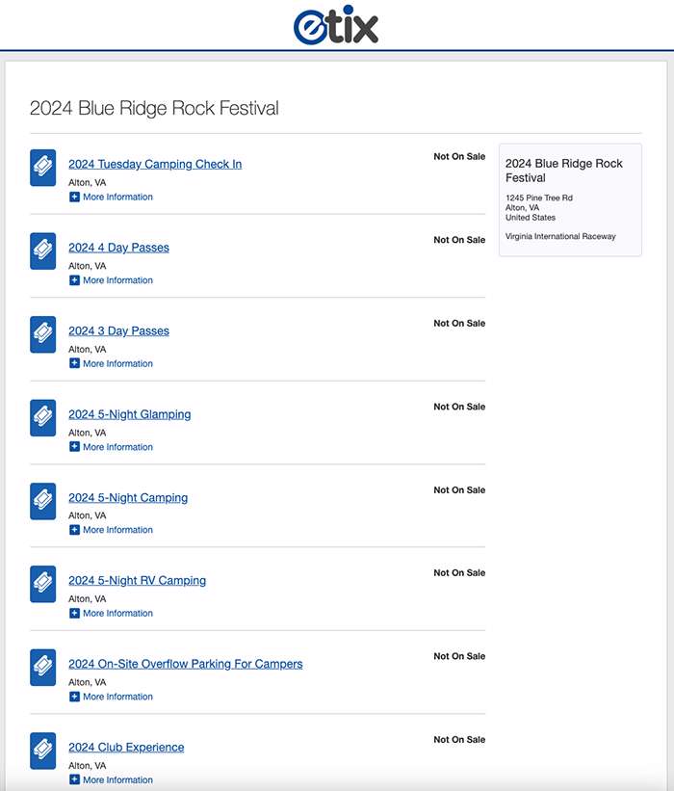Select the ticket icon for 2024 3 Day Passes

[43, 334]
